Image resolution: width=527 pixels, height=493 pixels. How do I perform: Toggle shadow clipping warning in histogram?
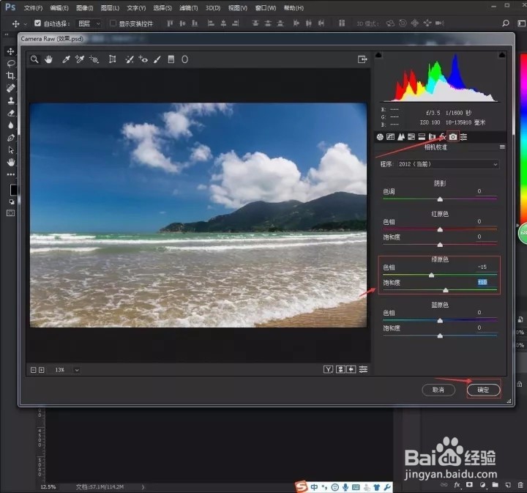click(378, 55)
